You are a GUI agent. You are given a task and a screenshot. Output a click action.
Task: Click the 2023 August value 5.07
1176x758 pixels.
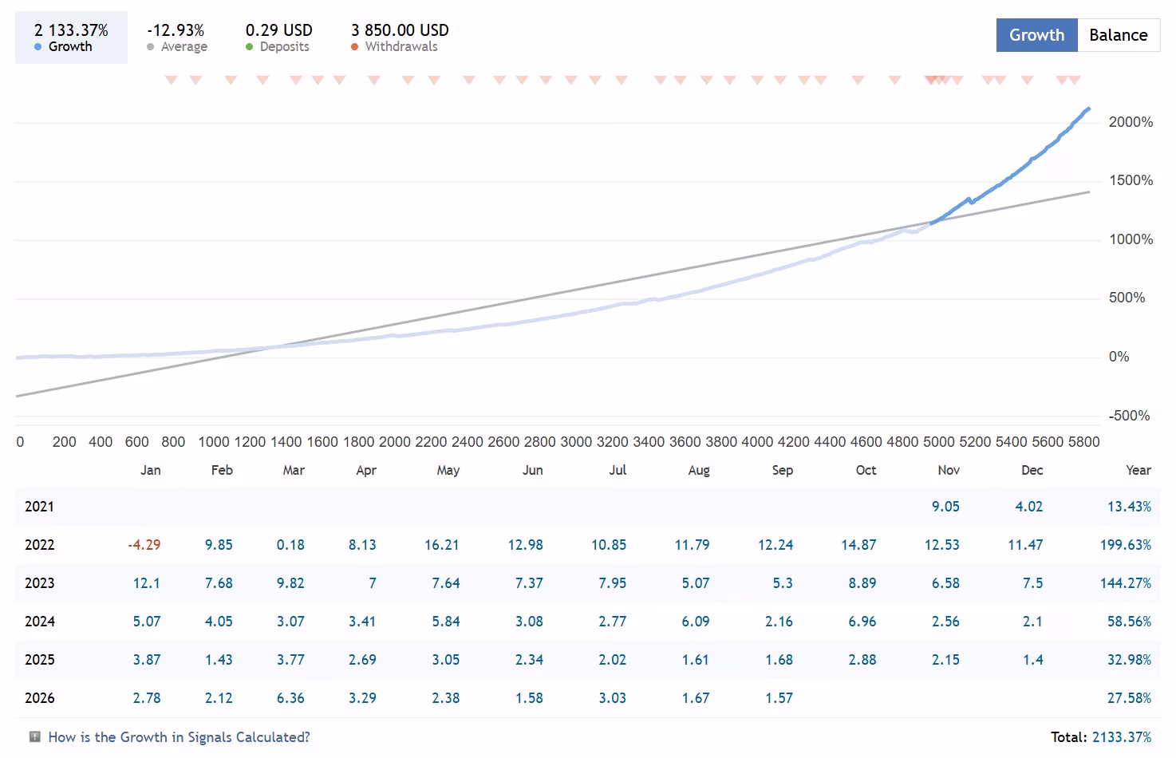[696, 583]
